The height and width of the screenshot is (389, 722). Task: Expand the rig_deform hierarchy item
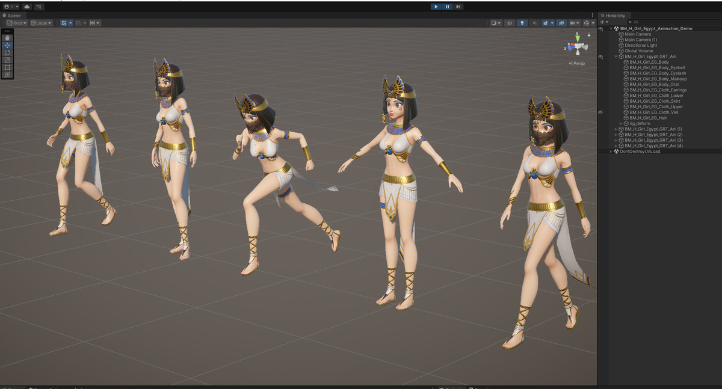click(x=620, y=123)
